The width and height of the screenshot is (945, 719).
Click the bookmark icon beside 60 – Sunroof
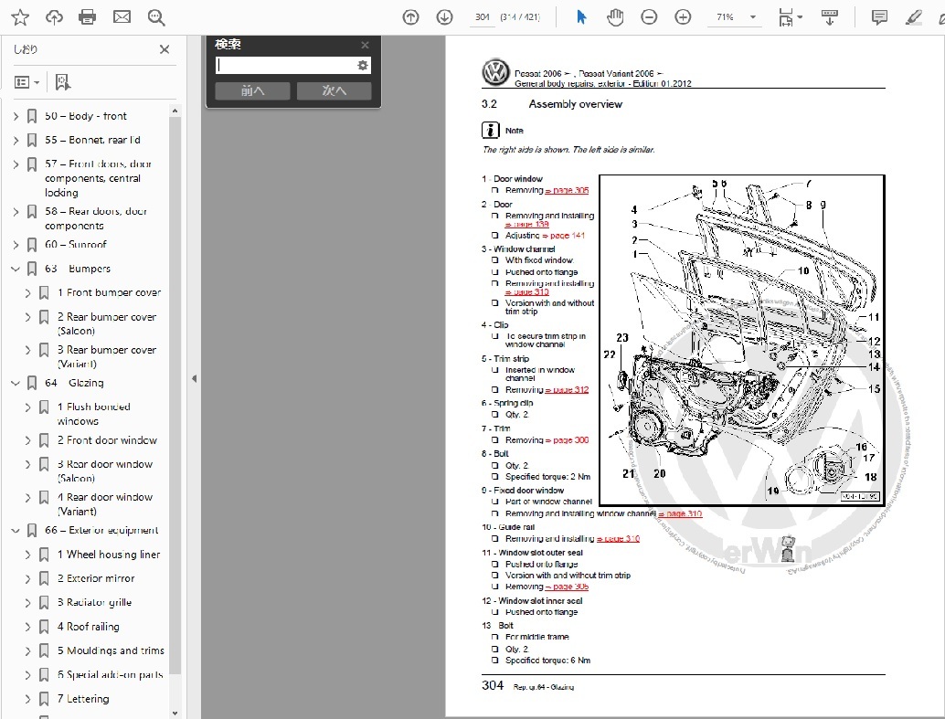pos(32,245)
